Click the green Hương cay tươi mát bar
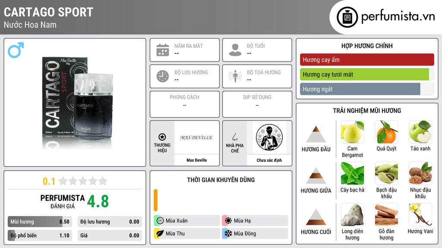This screenshot has width=442, height=248. [x=364, y=74]
